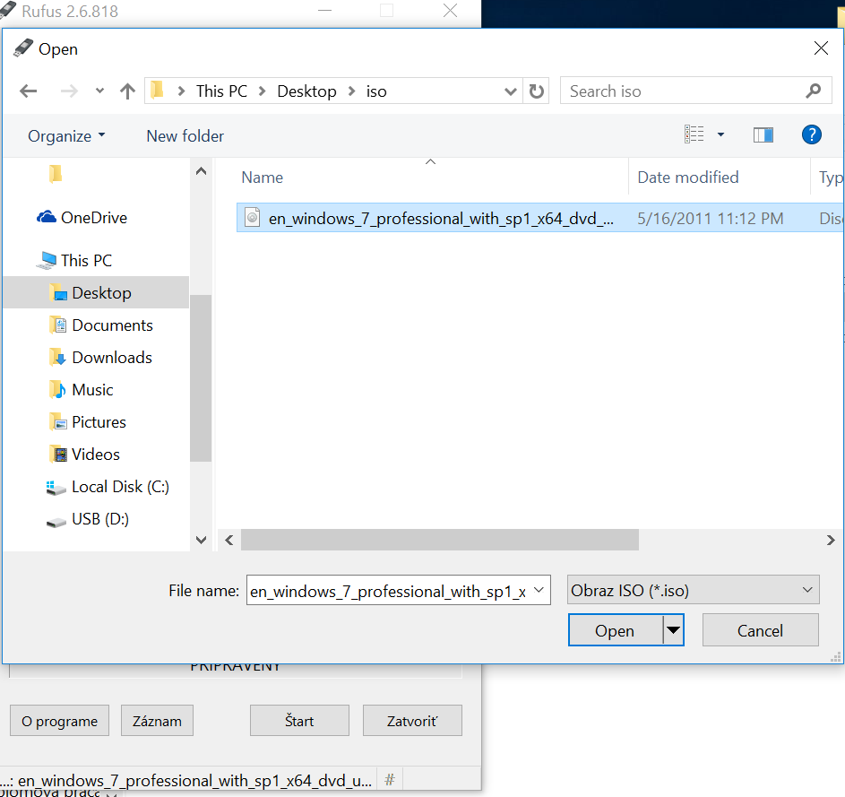The width and height of the screenshot is (845, 797).
Task: Select Desktop in the address breadcrumb
Action: point(306,91)
